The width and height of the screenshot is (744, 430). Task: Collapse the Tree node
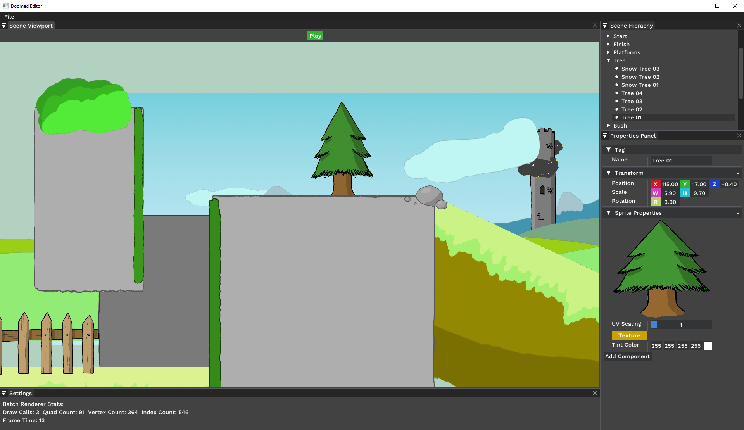[x=608, y=60]
